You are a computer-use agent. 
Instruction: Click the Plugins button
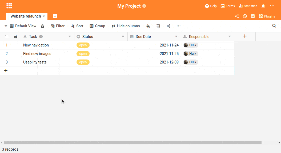click(267, 16)
